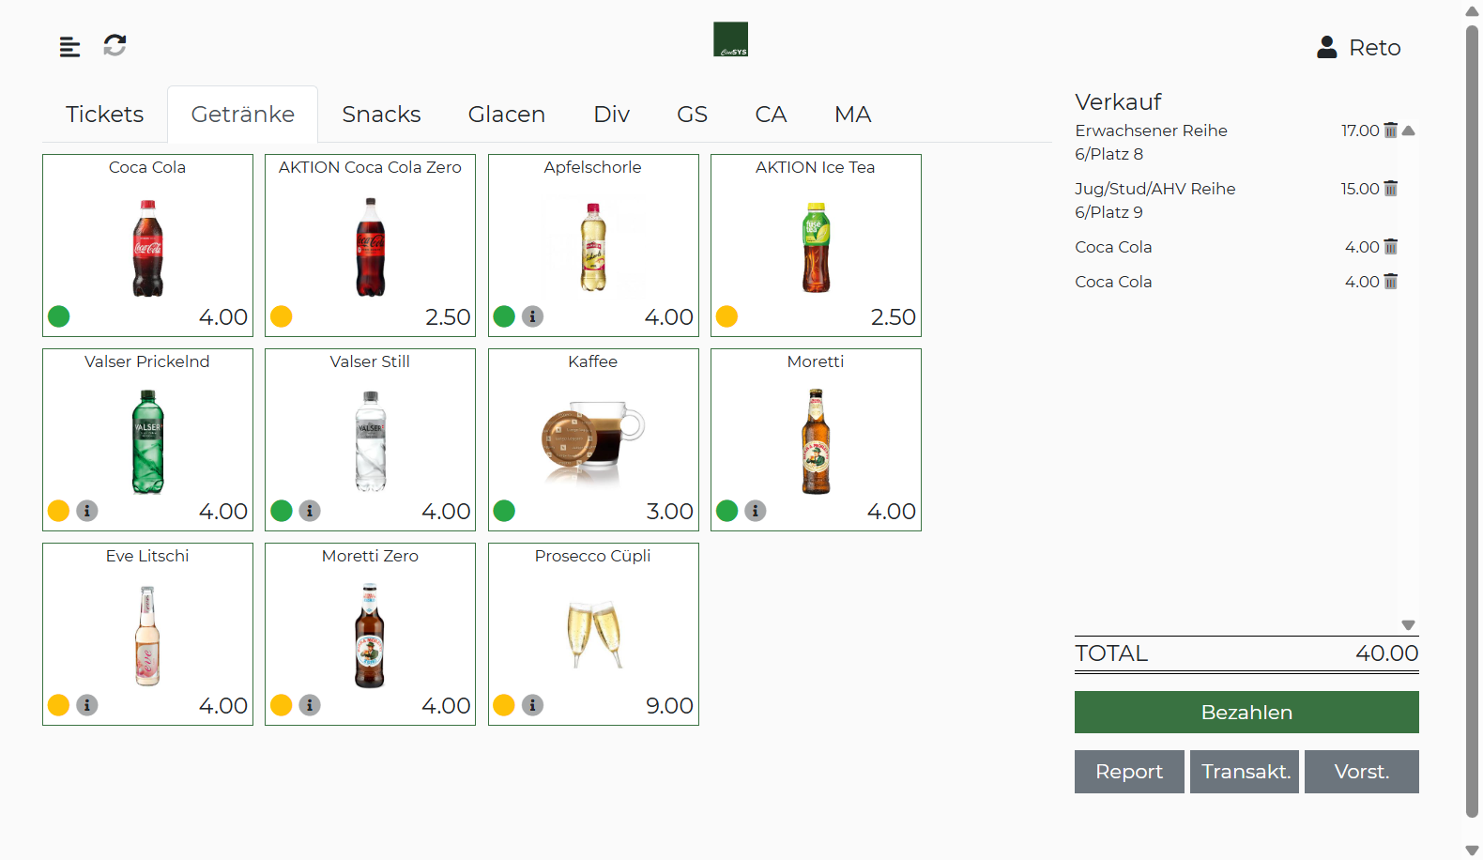Click the green EcoSYS logo
This screenshot has height=860, width=1483.
pyautogui.click(x=730, y=39)
